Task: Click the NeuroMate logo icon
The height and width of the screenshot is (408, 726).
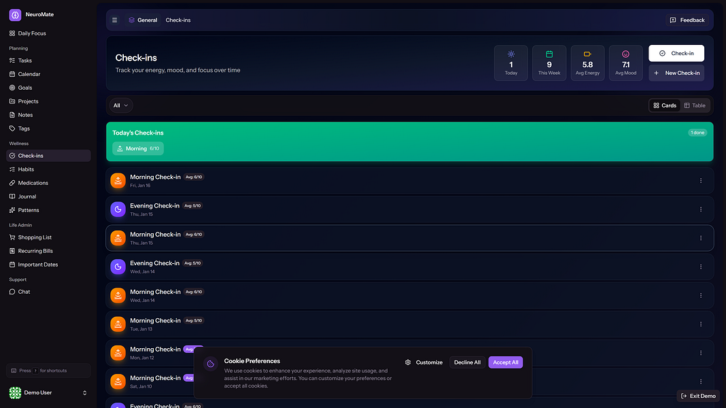Action: click(x=15, y=15)
